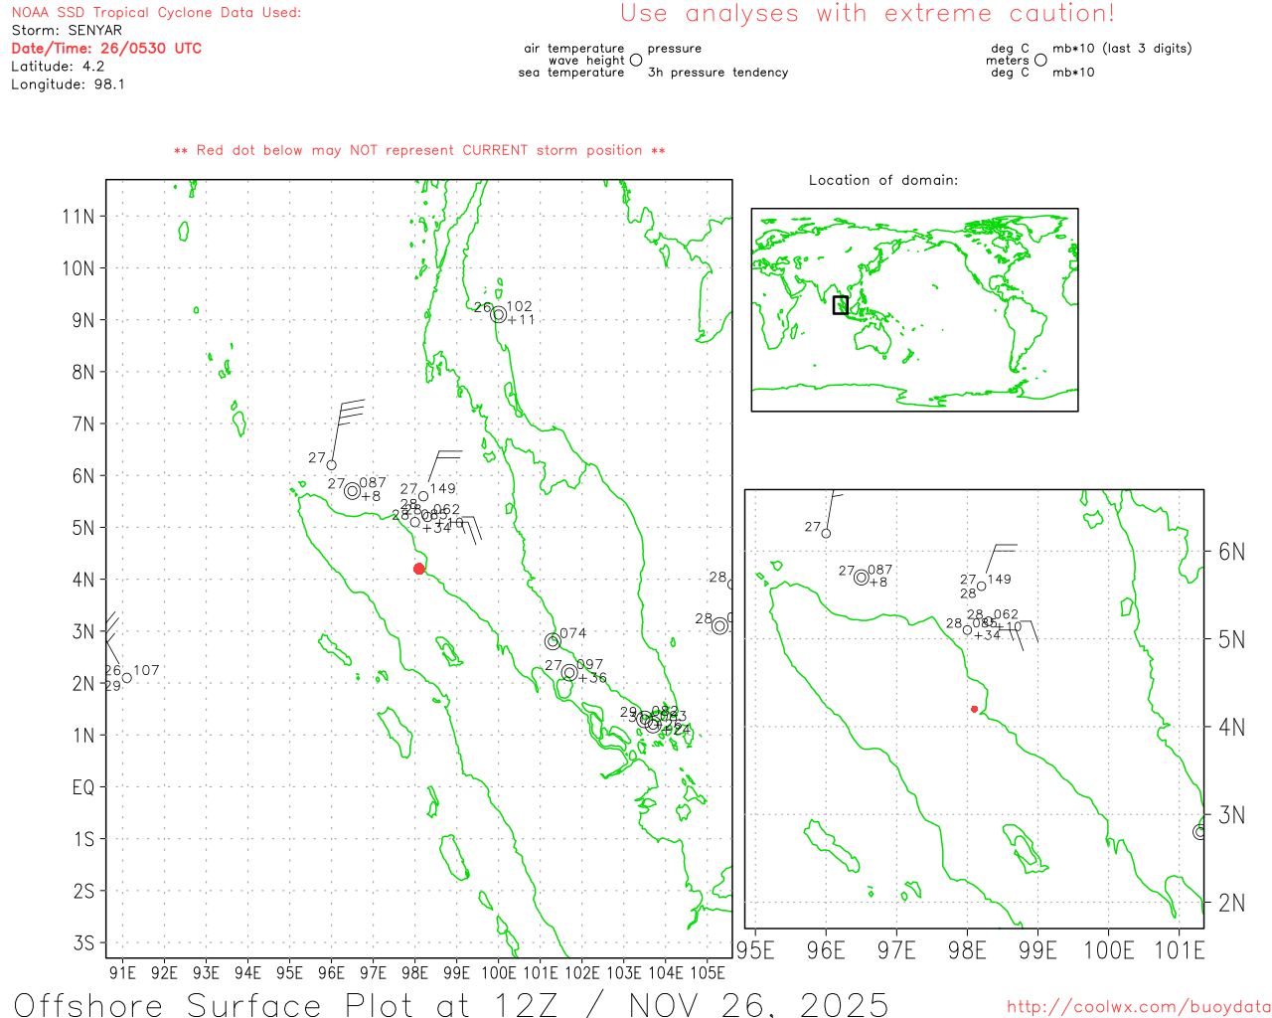Click the station circle with 097 and +36
1272x1018 pixels.
tap(569, 673)
